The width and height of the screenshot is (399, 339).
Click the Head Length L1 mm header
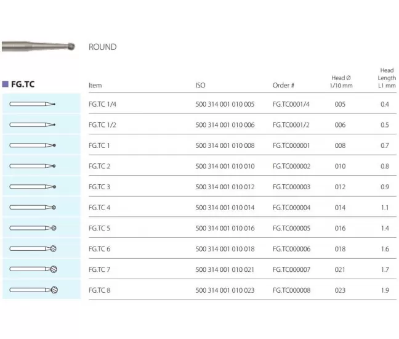point(386,78)
